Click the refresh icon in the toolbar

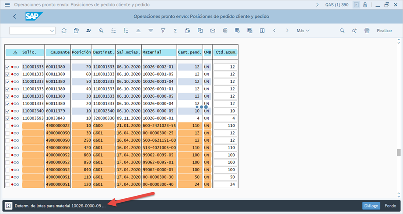64,31
